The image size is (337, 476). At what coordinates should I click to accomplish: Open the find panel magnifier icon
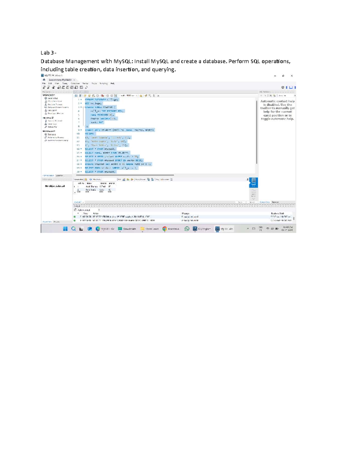click(x=150, y=96)
